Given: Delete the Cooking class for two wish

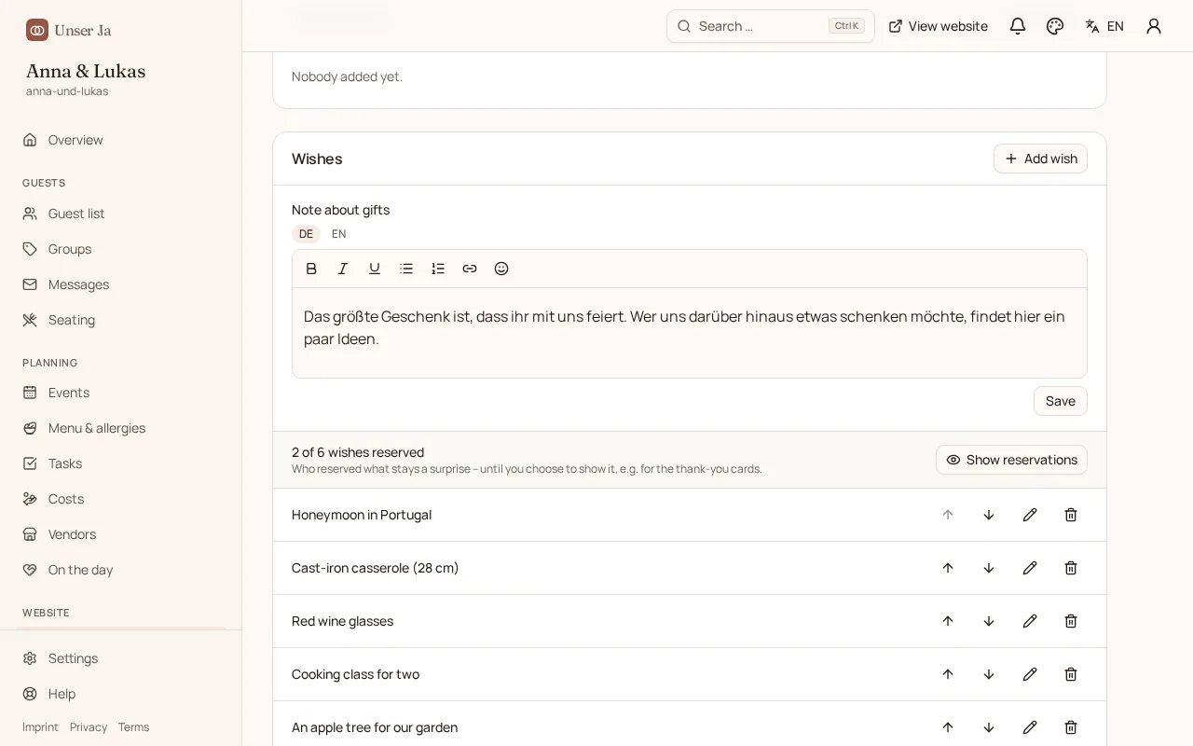Looking at the screenshot, I should tap(1071, 674).
